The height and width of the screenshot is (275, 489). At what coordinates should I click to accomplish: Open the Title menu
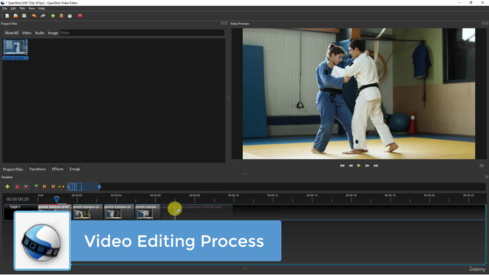click(x=22, y=8)
